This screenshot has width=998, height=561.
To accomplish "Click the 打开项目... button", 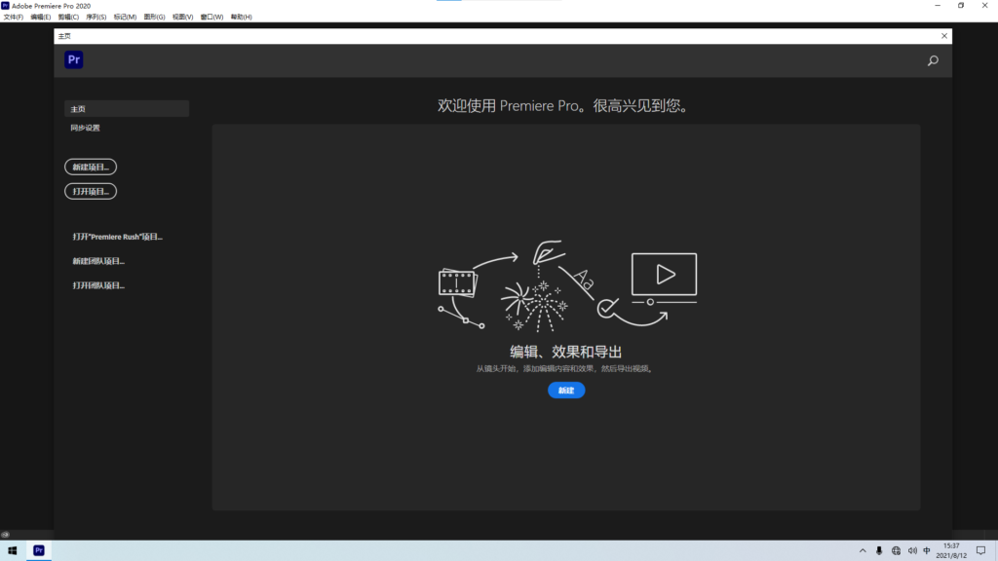I will pos(91,191).
